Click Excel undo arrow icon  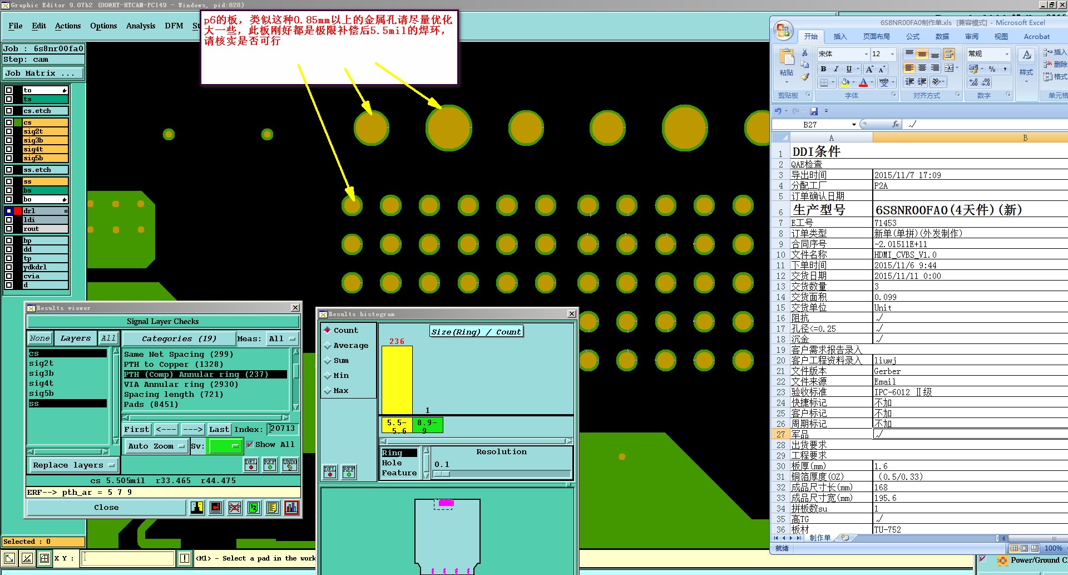[778, 111]
